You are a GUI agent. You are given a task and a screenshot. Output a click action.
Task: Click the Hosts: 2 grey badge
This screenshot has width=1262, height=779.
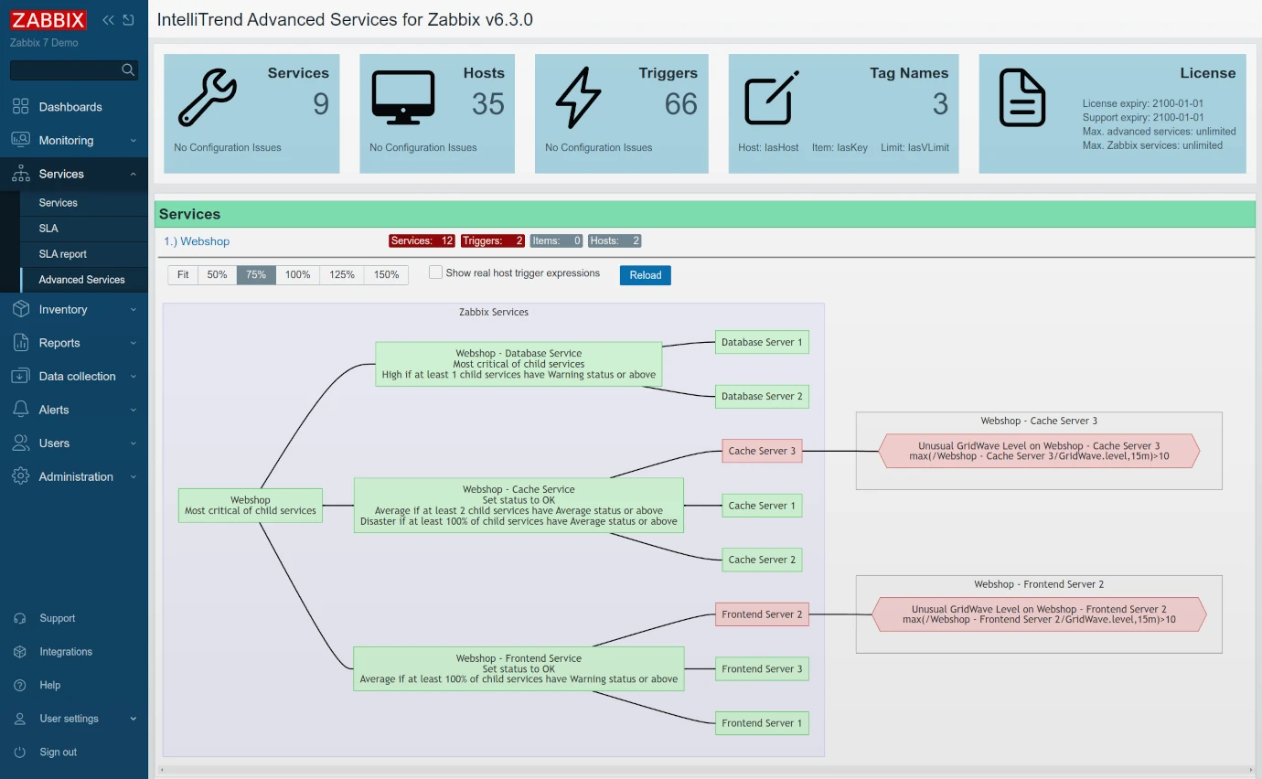615,241
